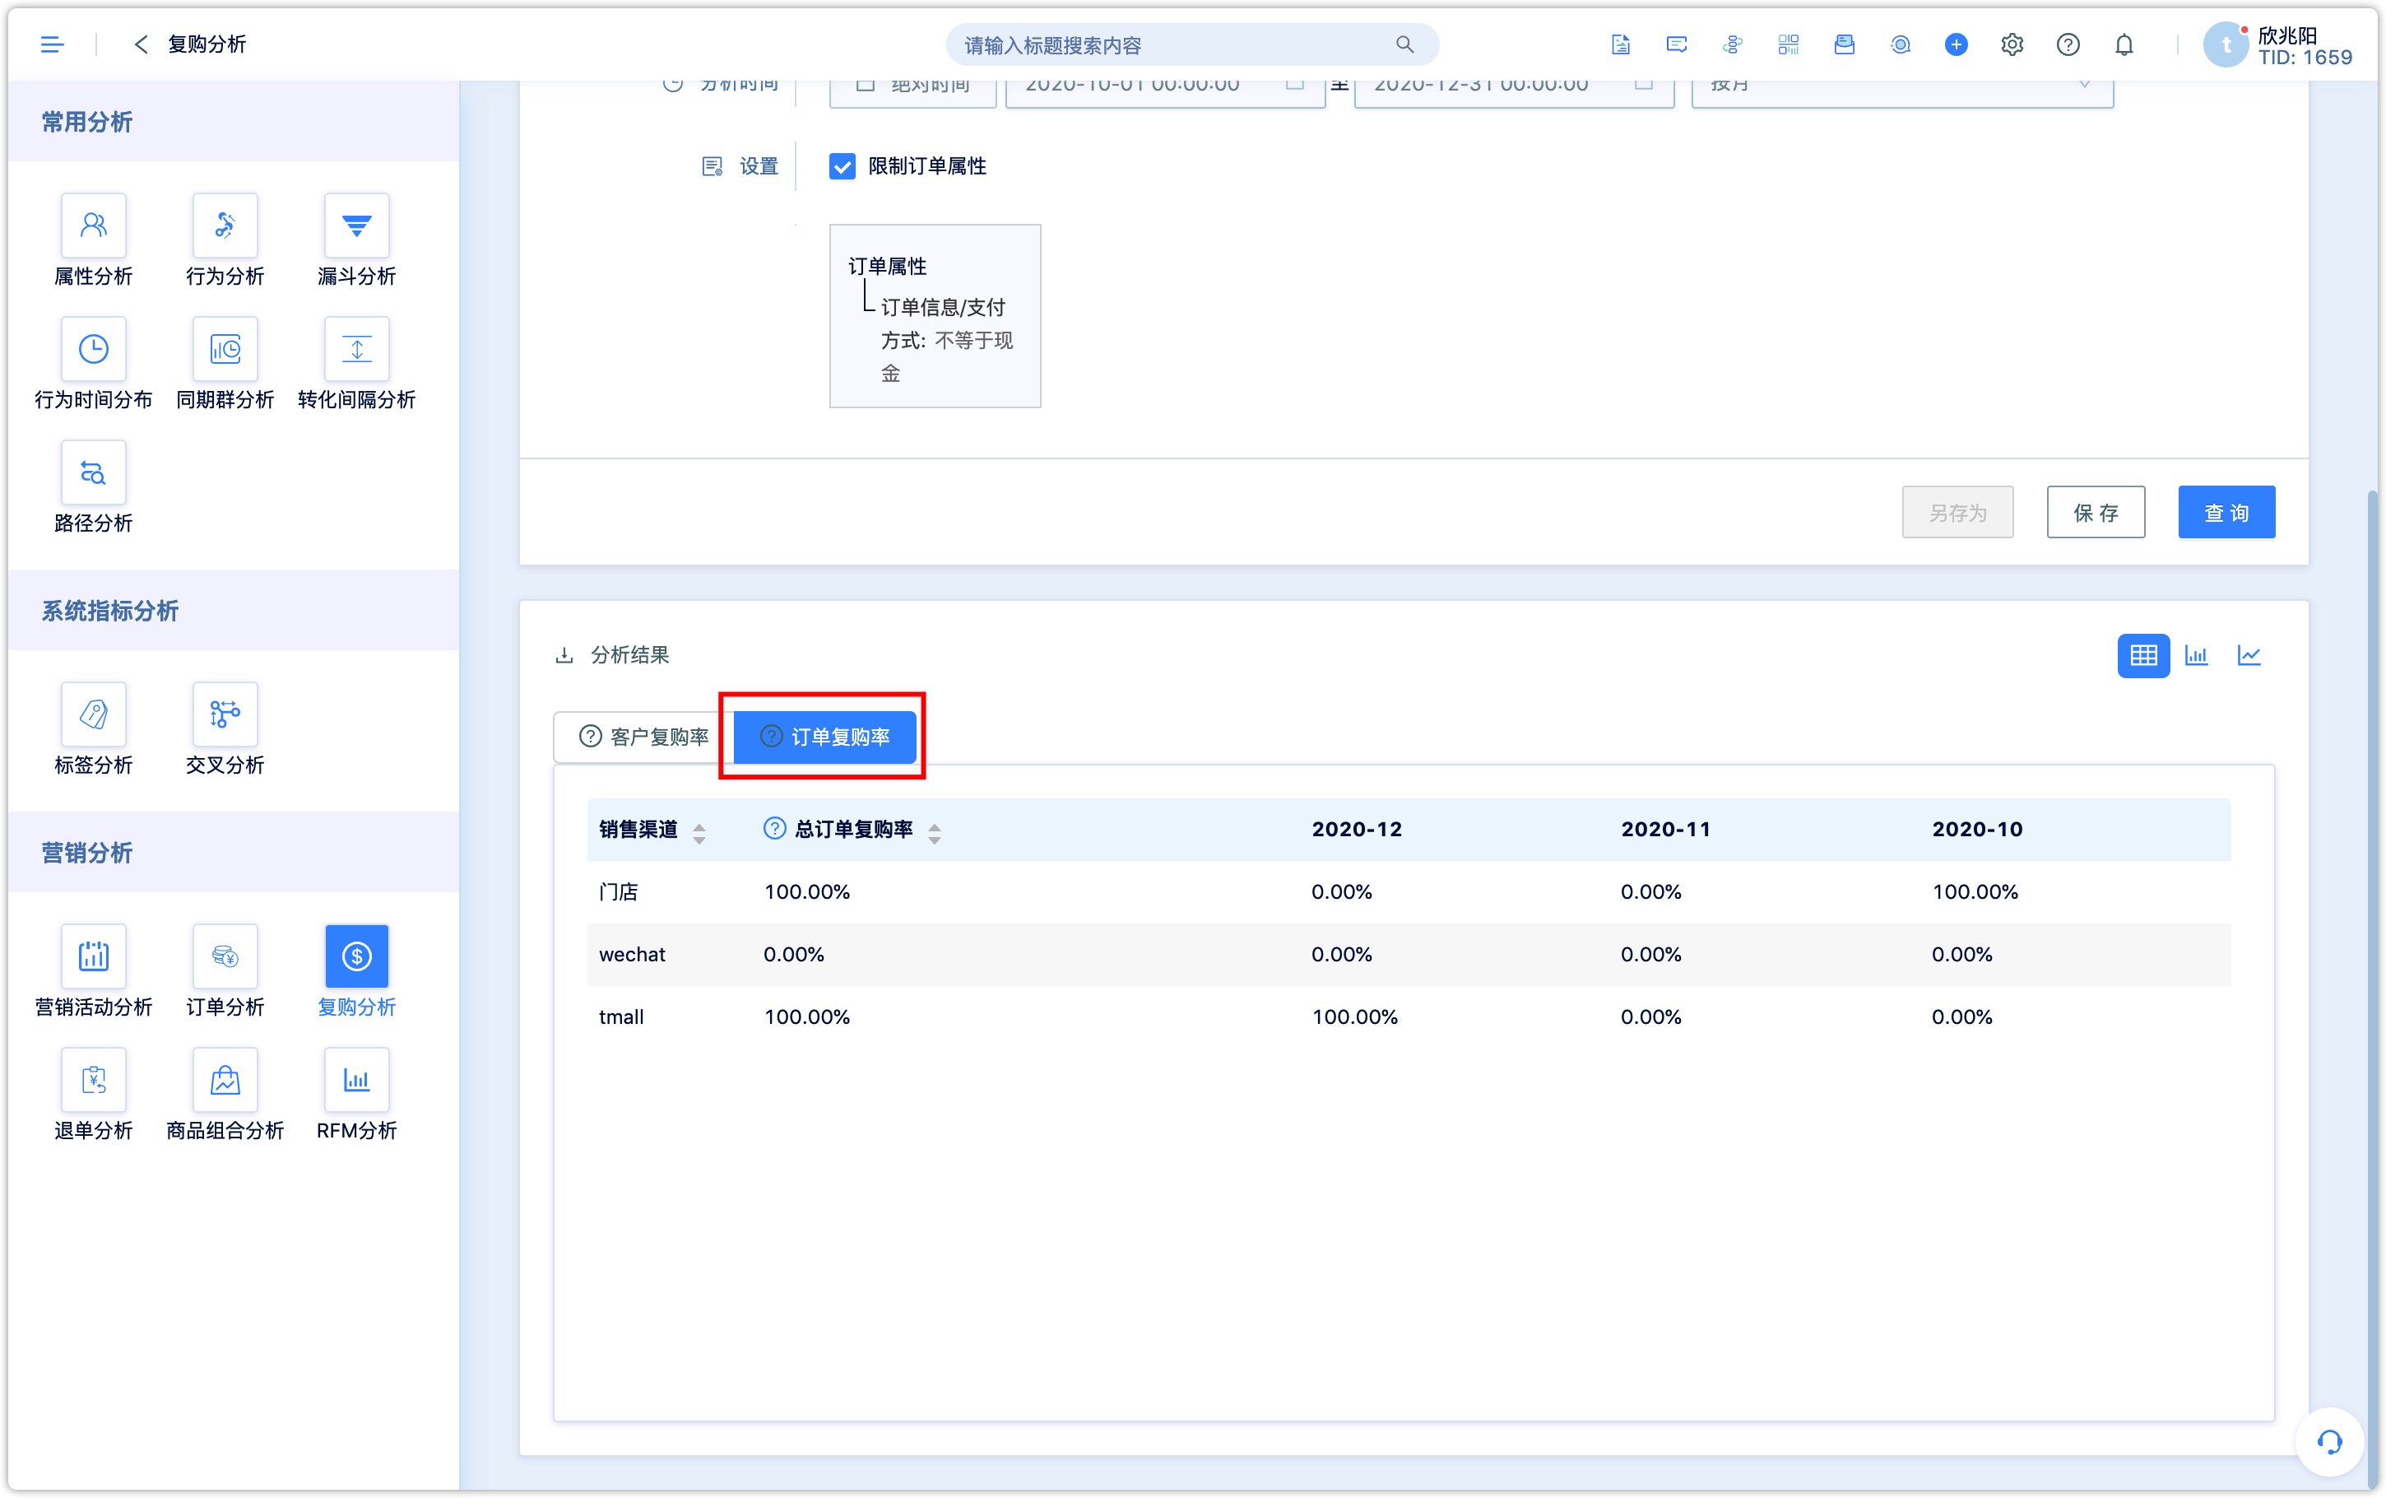The width and height of the screenshot is (2386, 1498).
Task: Open 订单分析 order analysis
Action: 225,971
